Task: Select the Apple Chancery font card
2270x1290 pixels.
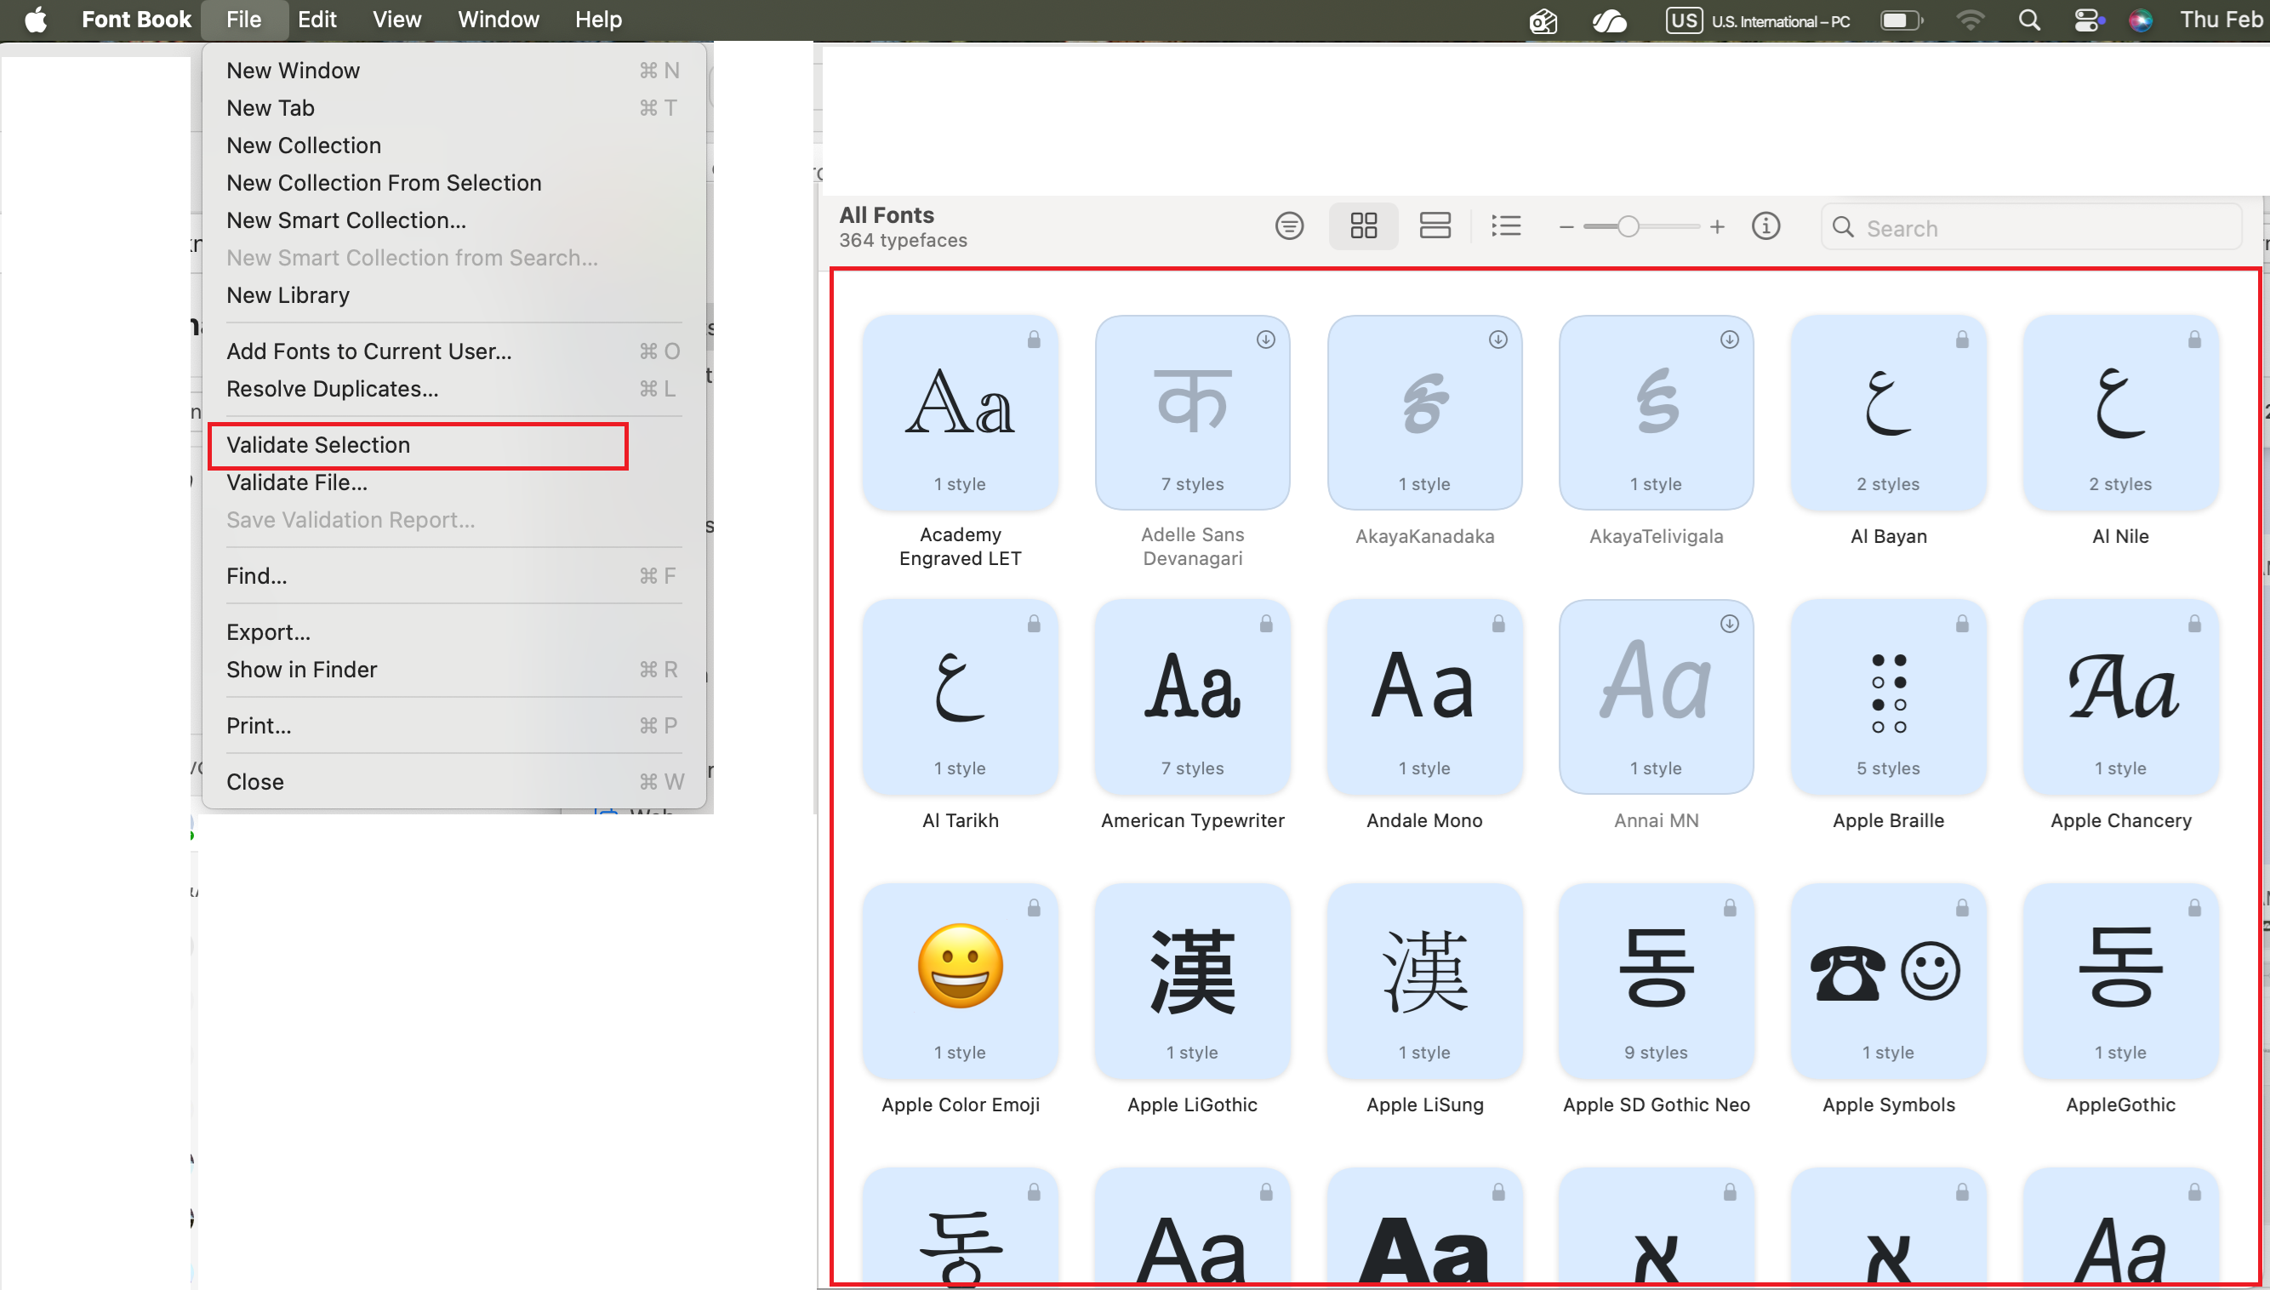Action: (2120, 696)
